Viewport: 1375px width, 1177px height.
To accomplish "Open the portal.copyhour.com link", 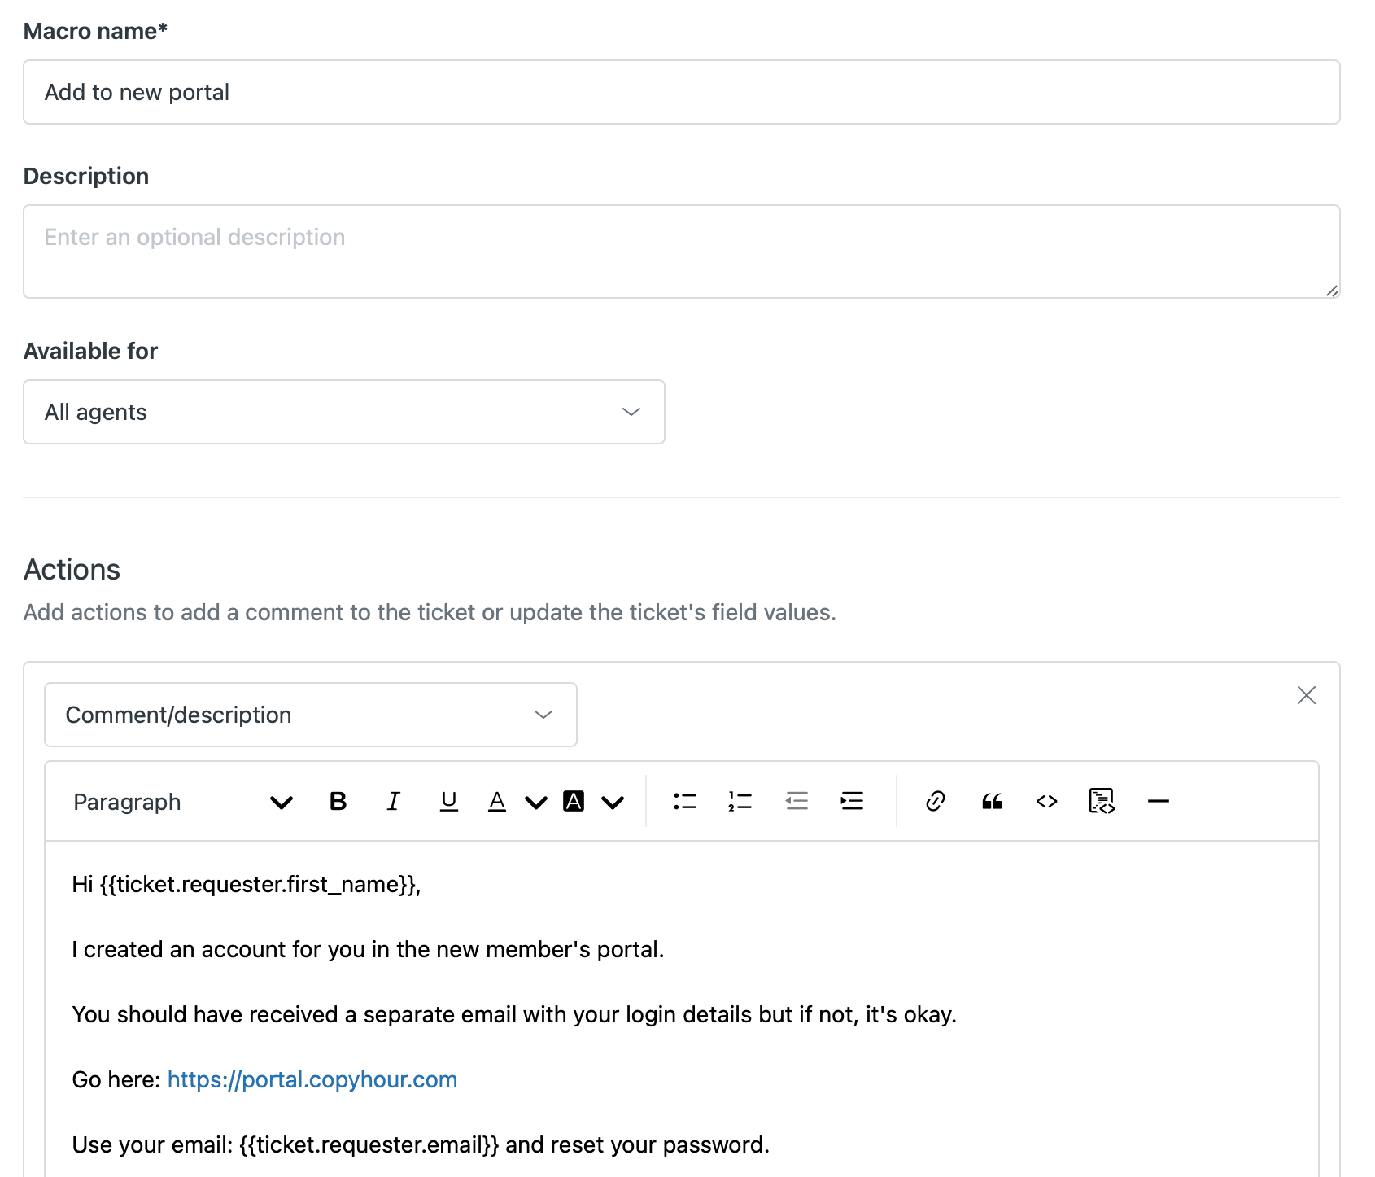I will coord(312,1079).
